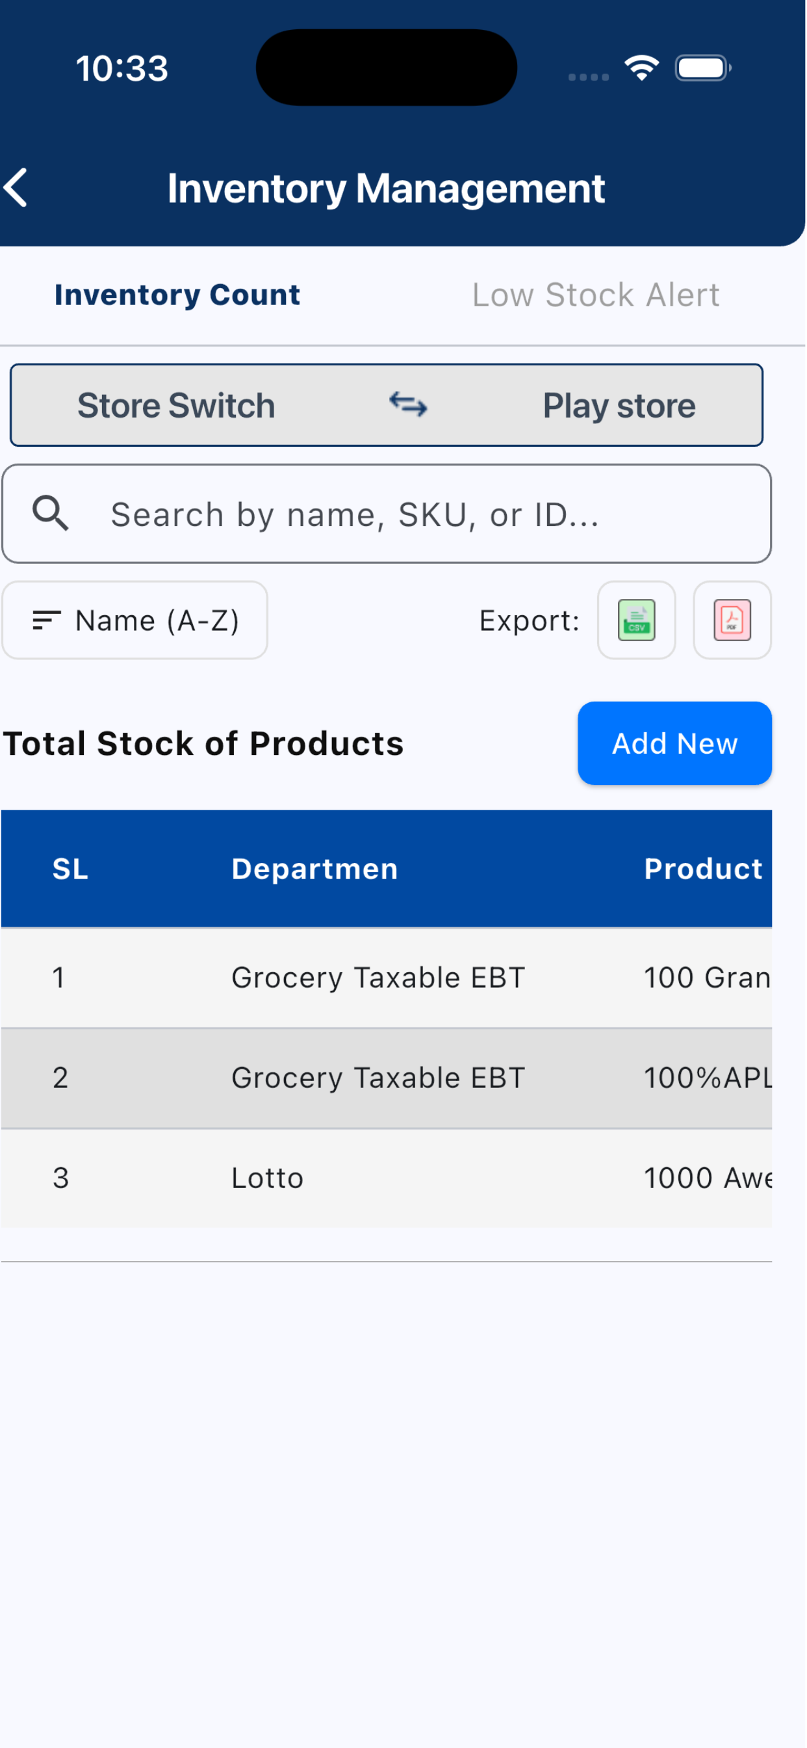The height and width of the screenshot is (1748, 807).
Task: Select the 100%APL product cell
Action: click(708, 1078)
